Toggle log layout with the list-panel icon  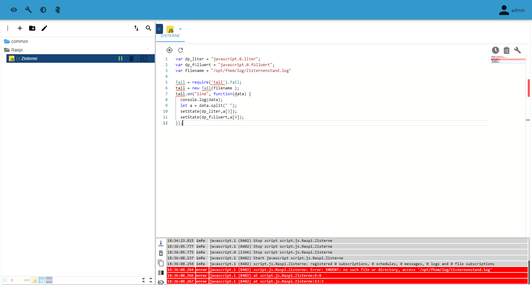click(161, 273)
